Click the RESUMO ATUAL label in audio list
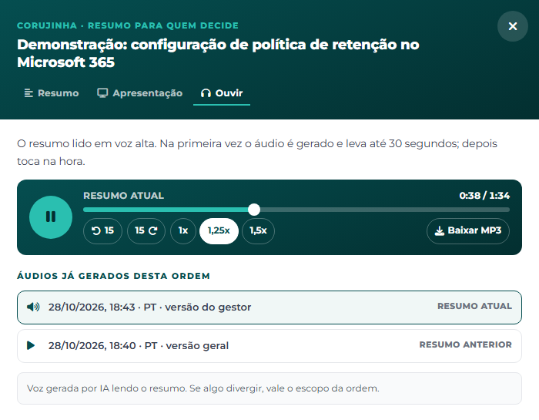Screen dimensions: 539x420 pyautogui.click(x=474, y=306)
